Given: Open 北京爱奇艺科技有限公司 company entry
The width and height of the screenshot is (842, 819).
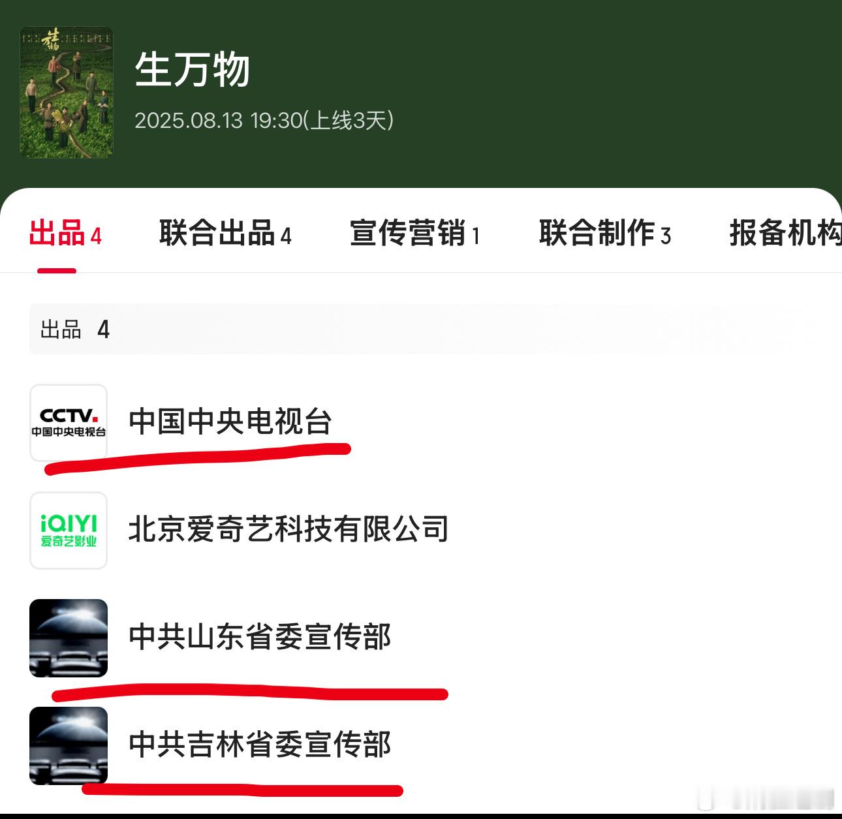Looking at the screenshot, I should pos(288,529).
